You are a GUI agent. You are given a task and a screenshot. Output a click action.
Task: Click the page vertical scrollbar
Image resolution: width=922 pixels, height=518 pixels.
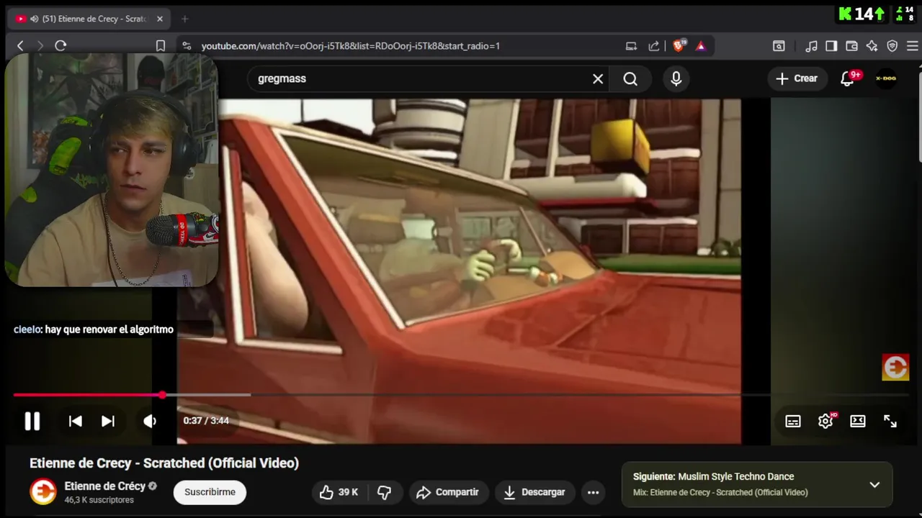pos(918,115)
